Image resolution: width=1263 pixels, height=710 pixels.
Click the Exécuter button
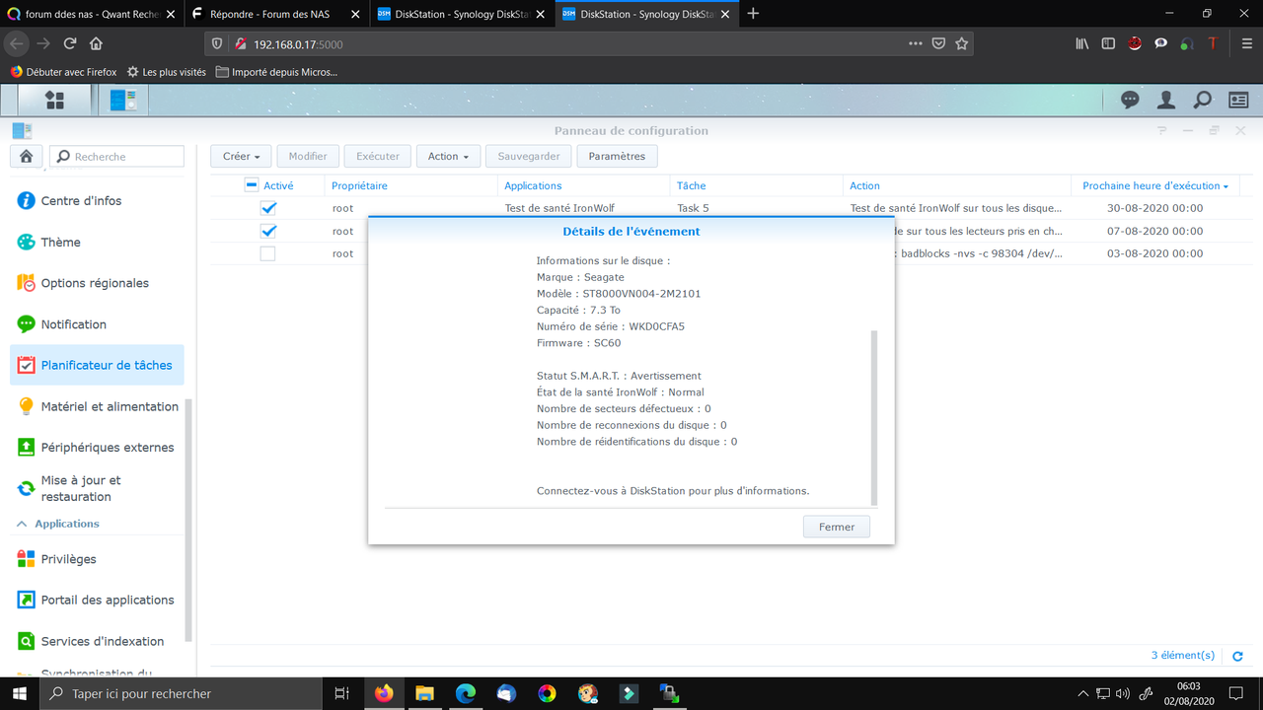tap(378, 156)
